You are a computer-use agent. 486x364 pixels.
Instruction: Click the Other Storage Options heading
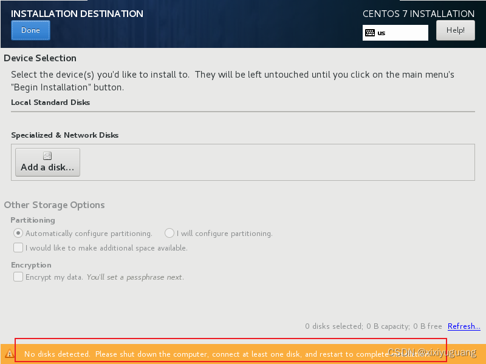click(54, 205)
